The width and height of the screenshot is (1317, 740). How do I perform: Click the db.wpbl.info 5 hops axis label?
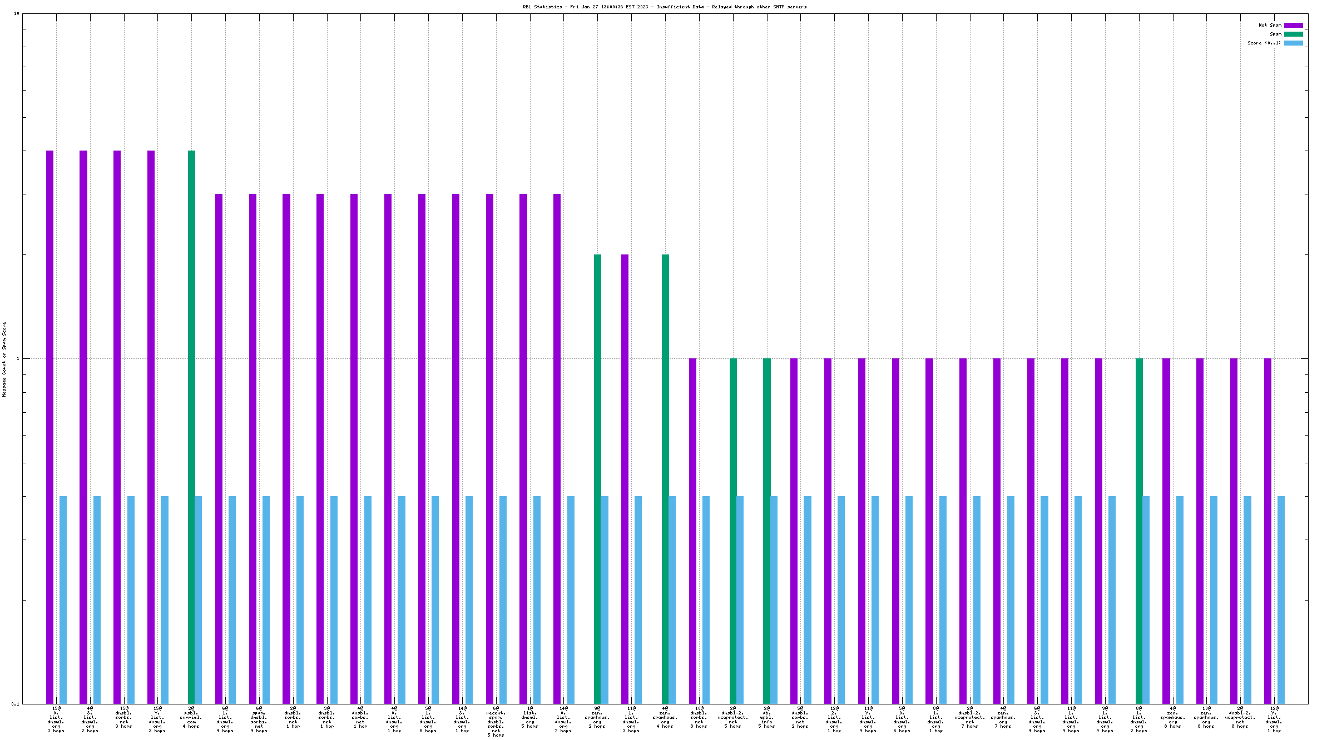(x=766, y=717)
